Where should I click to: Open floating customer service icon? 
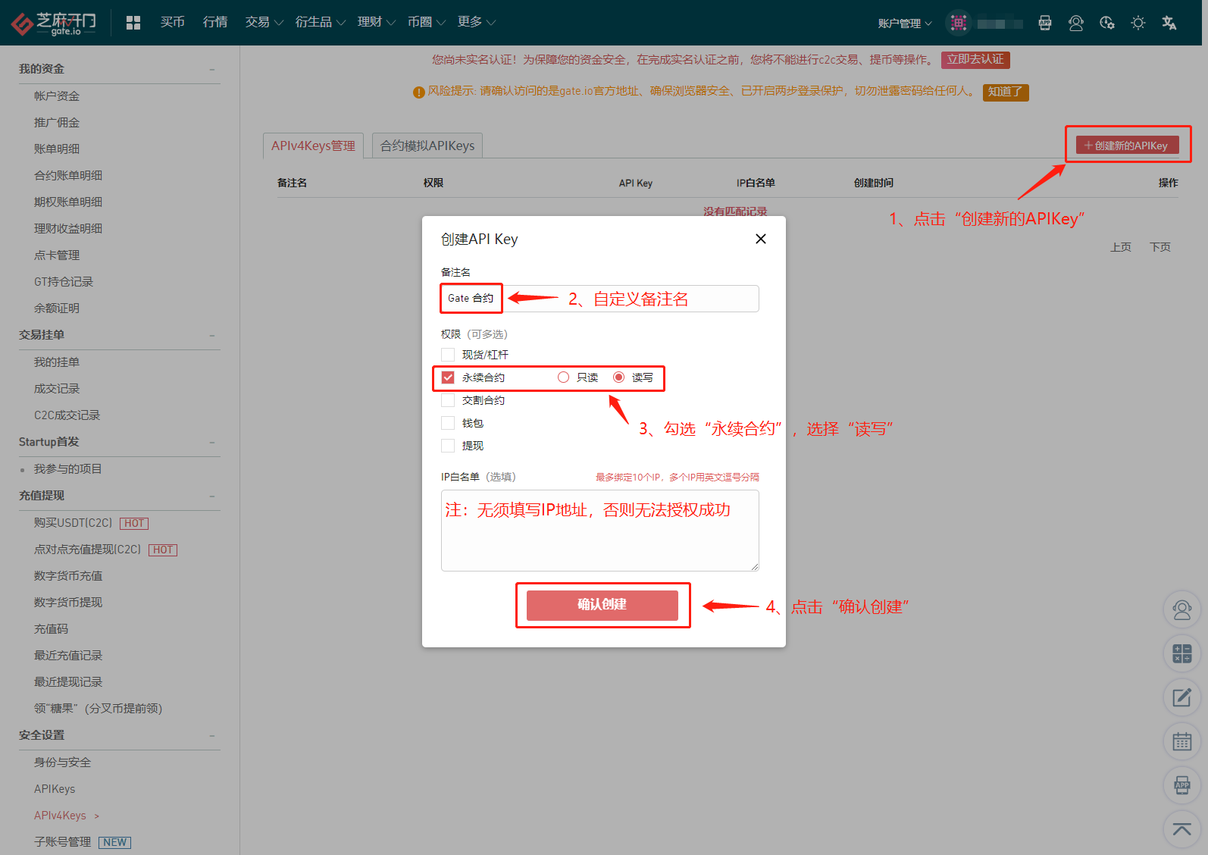(1182, 609)
